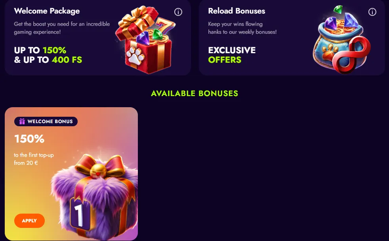Screen dimensions: 389x241
Task: Click the '400 FS' free spins text
Action: 67,60
